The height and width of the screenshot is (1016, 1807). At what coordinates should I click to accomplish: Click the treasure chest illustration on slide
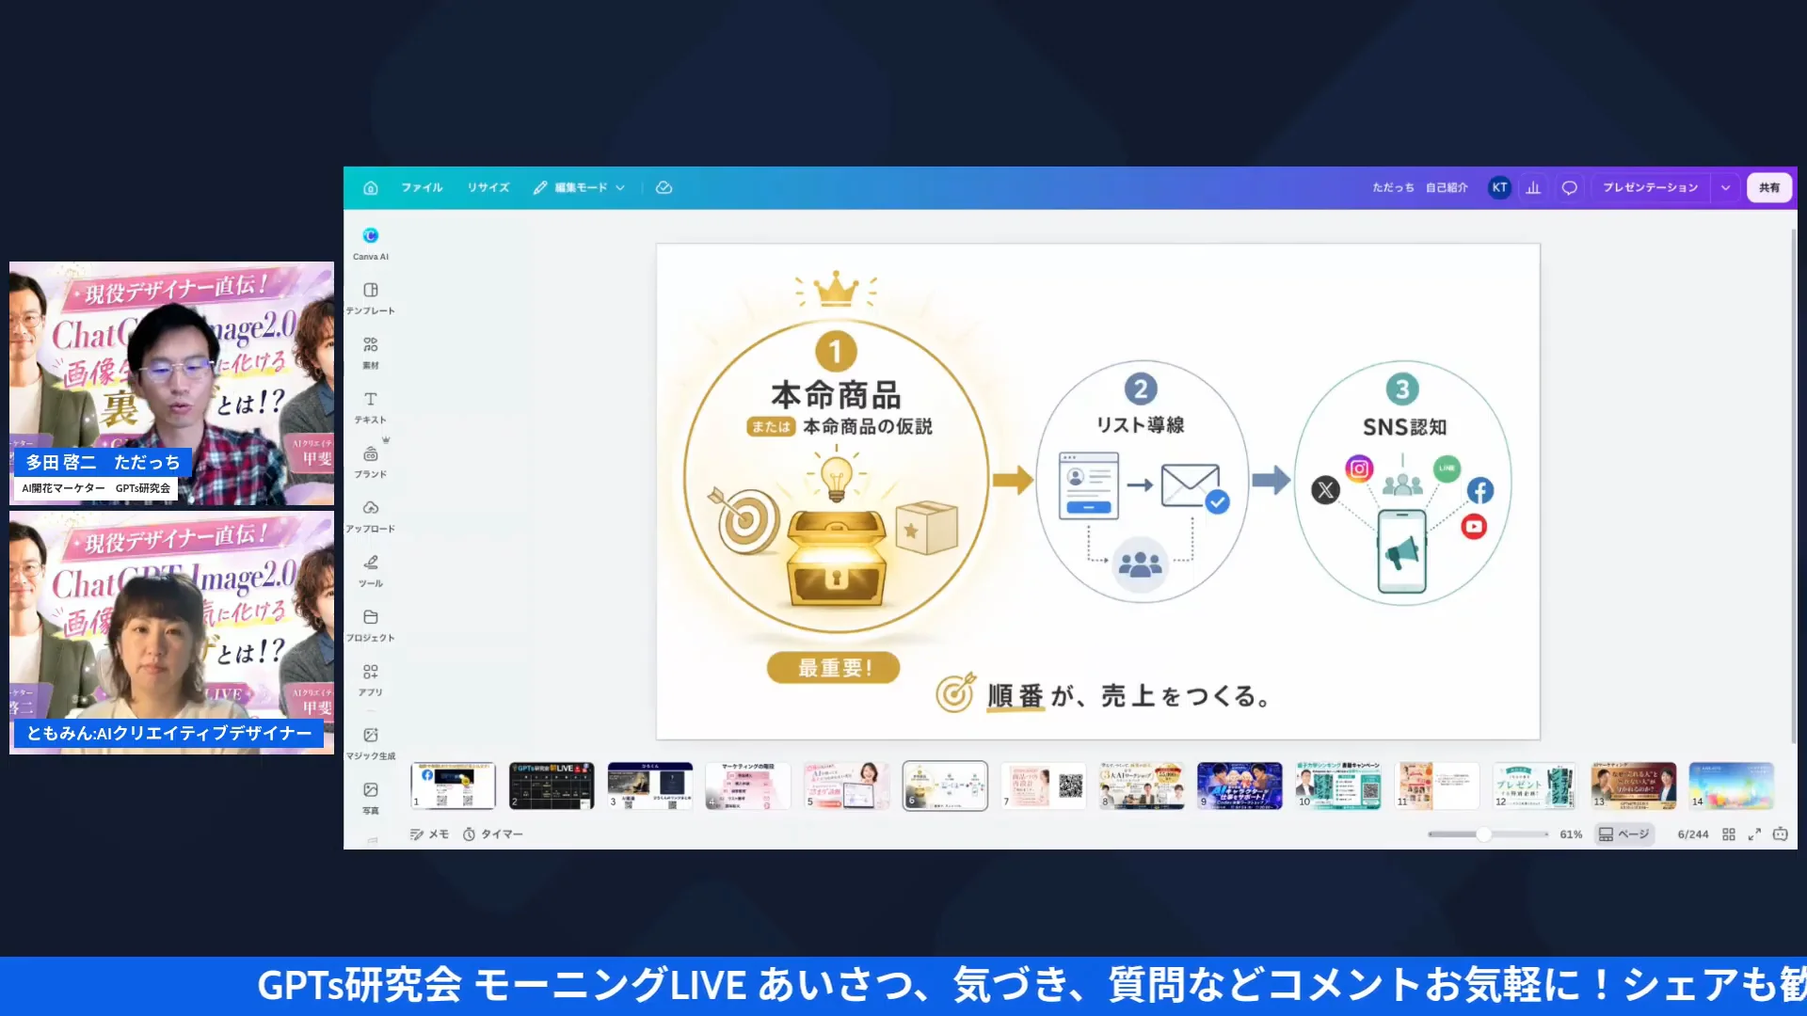tap(836, 559)
